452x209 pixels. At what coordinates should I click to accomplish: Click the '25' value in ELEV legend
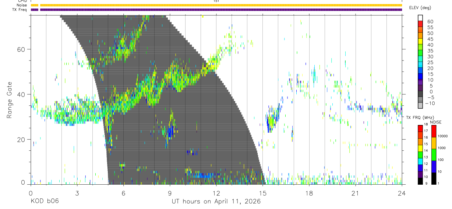click(x=430, y=62)
